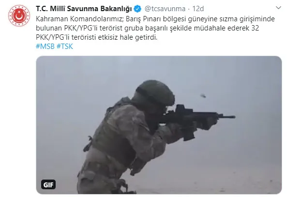The image size is (287, 197).
Task: Open the #MSB hashtag
Action: click(45, 46)
